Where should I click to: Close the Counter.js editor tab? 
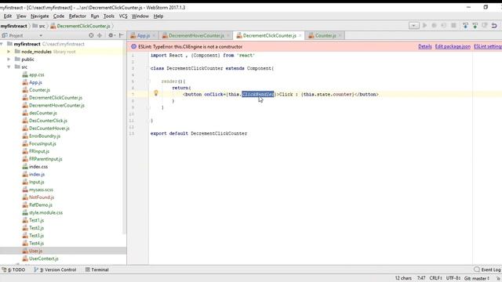pos(340,35)
